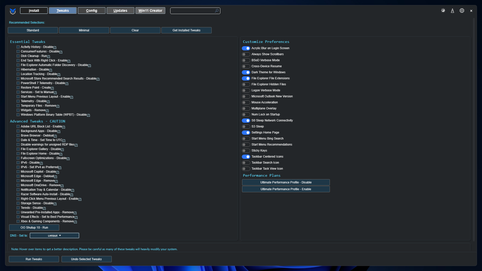Tick Brave Browser - Debloat checkbox
The width and height of the screenshot is (482, 271).
[x=18, y=135]
